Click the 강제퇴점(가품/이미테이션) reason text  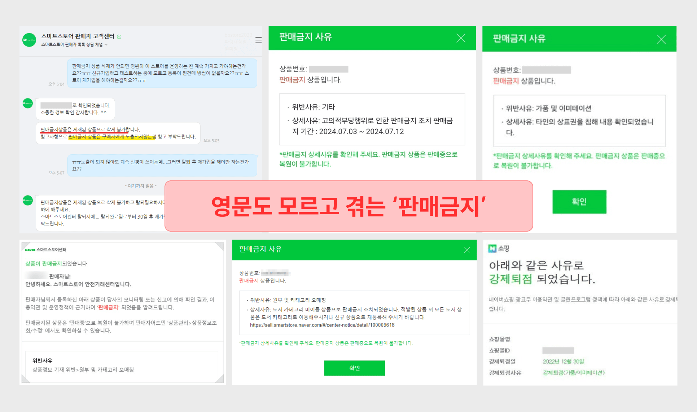(574, 373)
